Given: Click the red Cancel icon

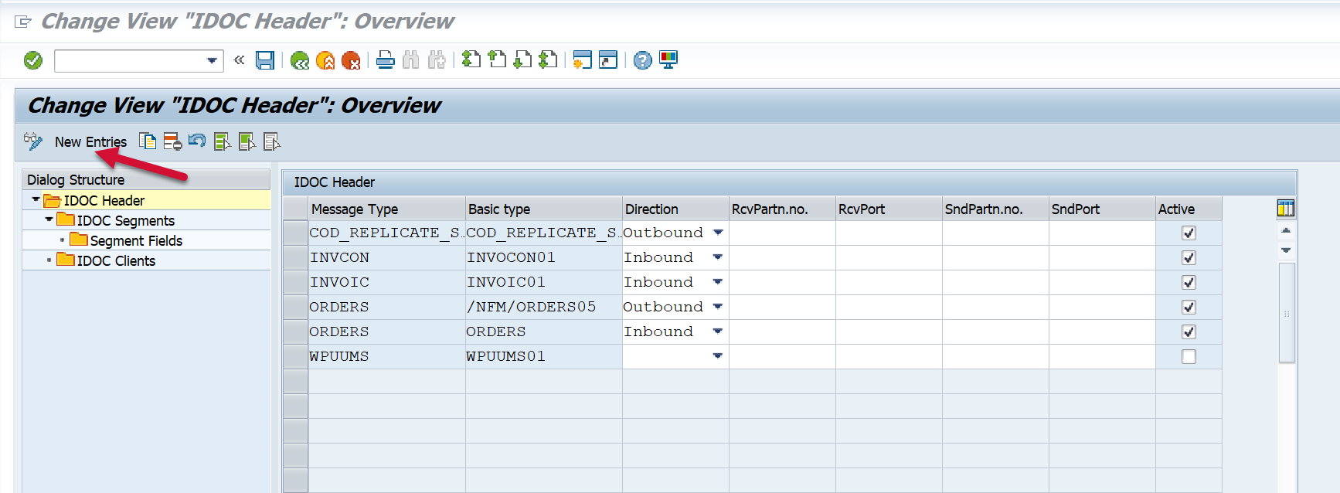Looking at the screenshot, I should [x=351, y=60].
